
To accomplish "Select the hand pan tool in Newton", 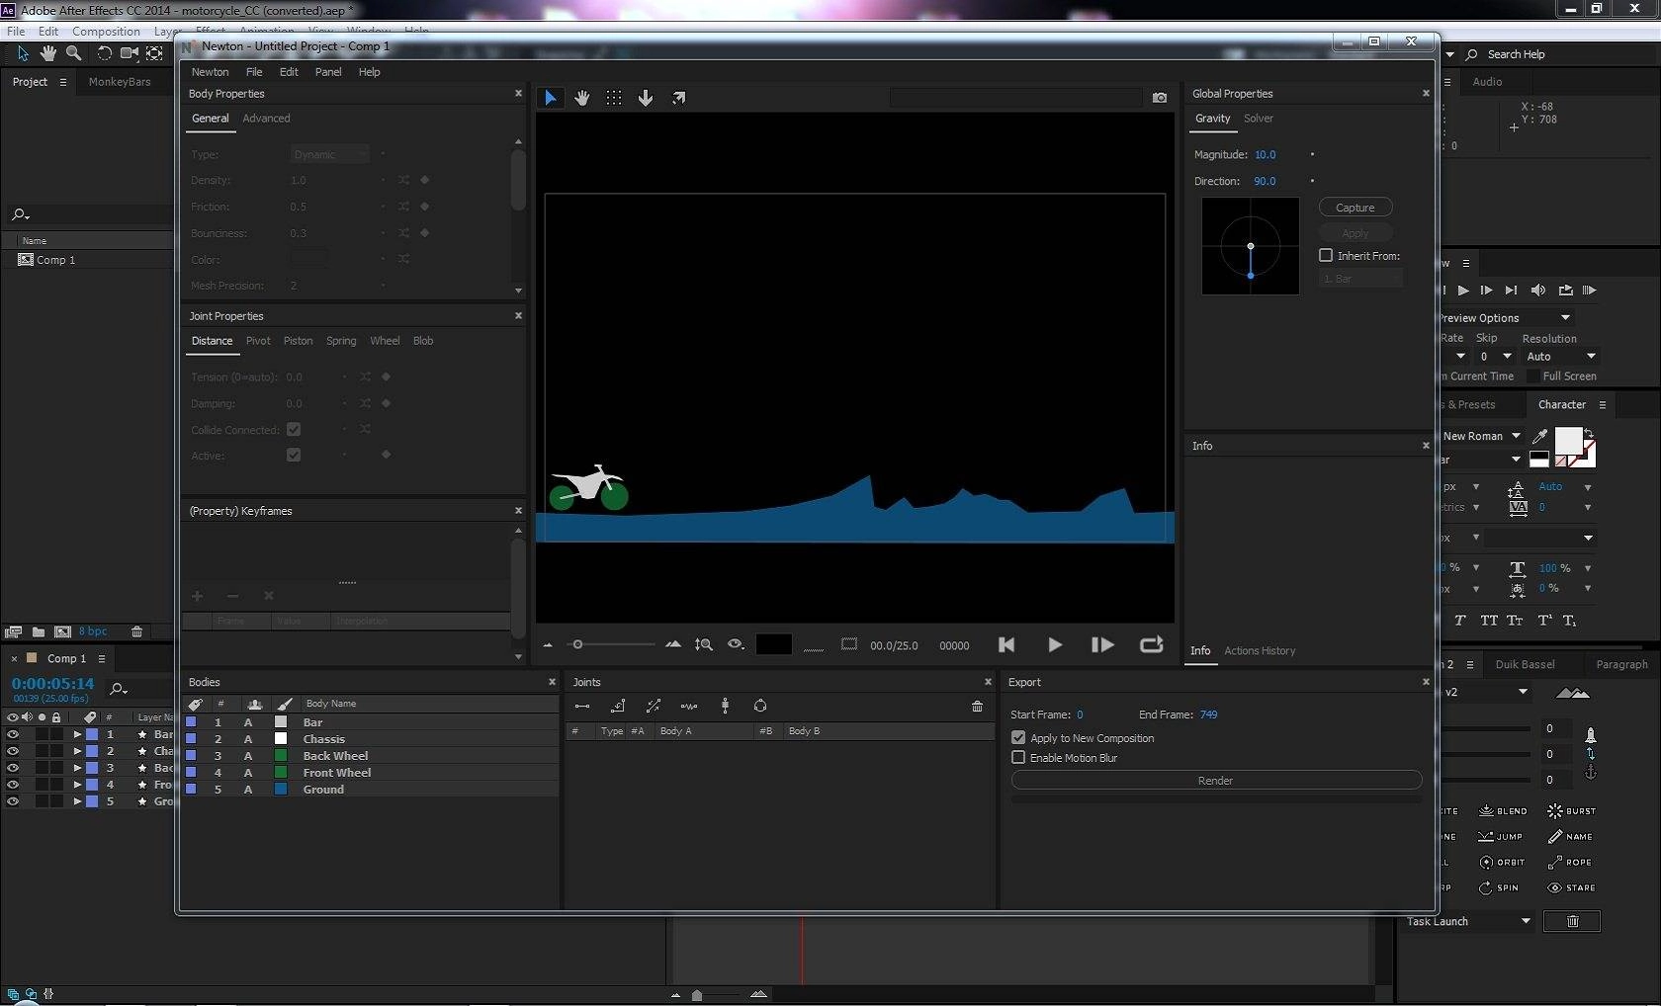I will click(x=582, y=98).
